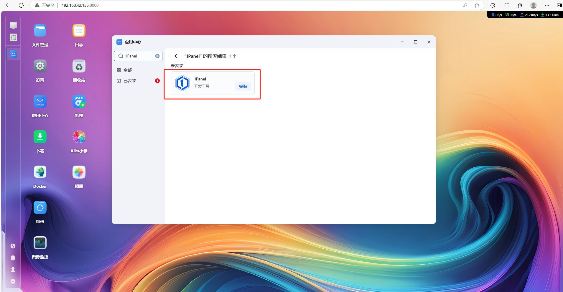Screen dimensions: 563x292
Task: Click the desktop monitor icon in sidebar
Action: [13, 25]
